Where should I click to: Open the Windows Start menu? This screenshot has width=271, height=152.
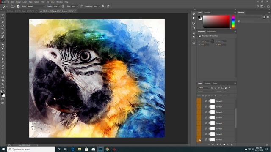(3, 149)
